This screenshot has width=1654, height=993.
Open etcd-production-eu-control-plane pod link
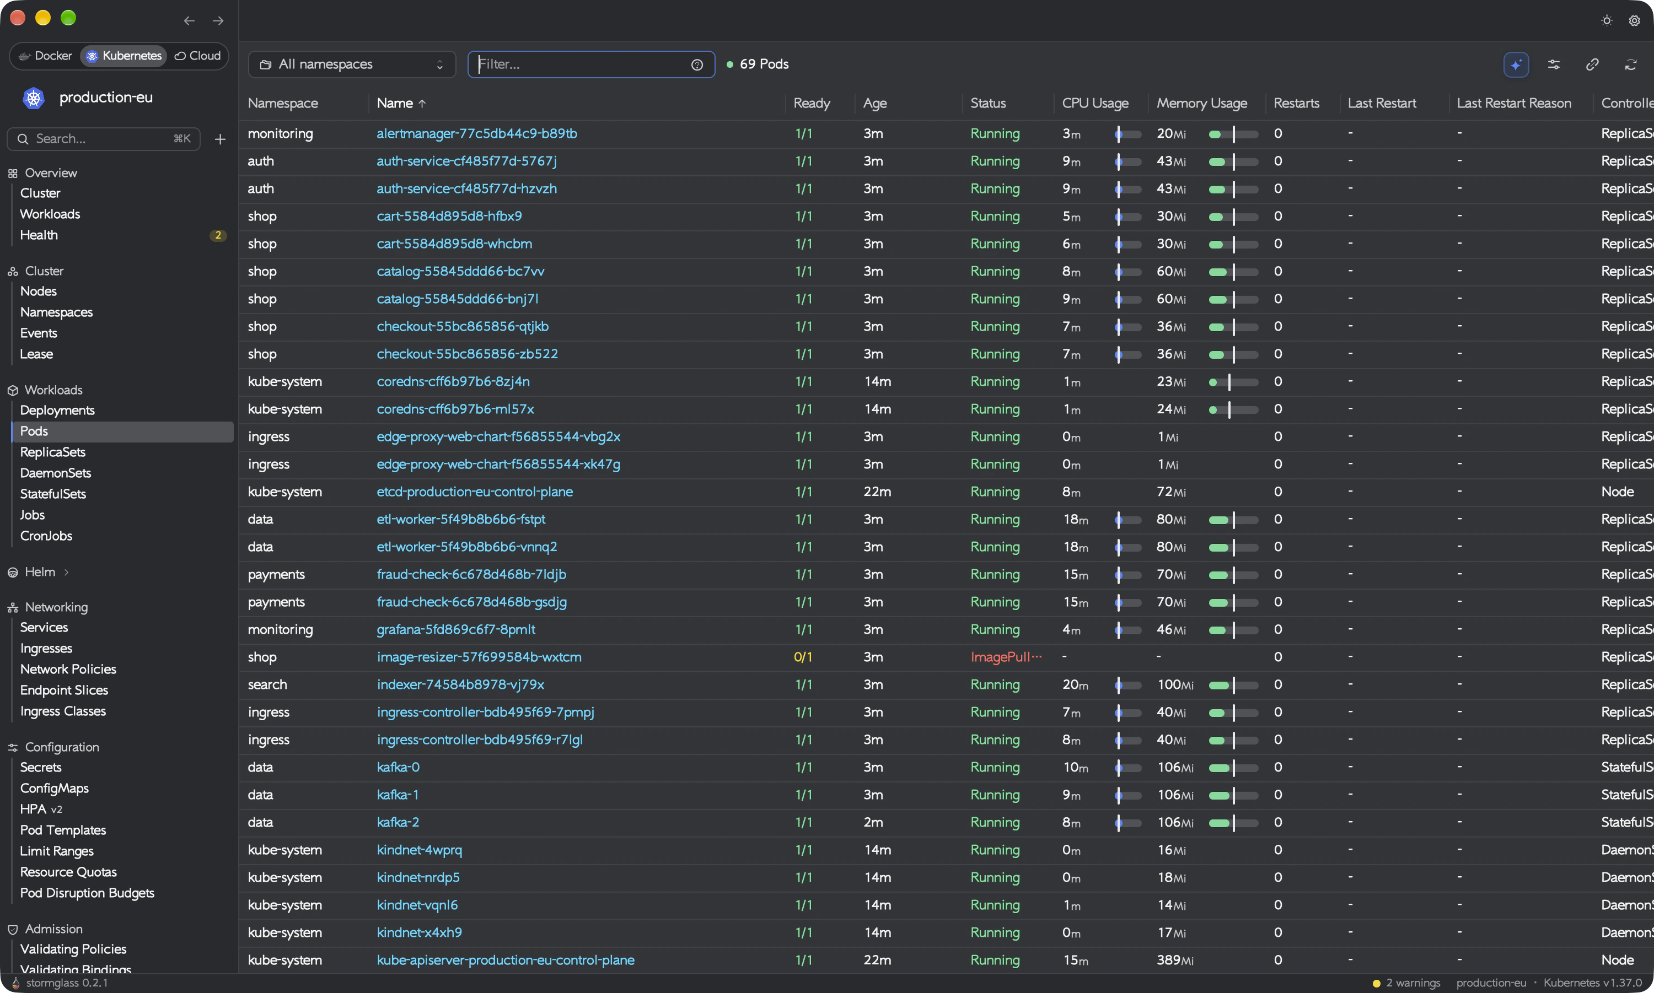pyautogui.click(x=475, y=492)
